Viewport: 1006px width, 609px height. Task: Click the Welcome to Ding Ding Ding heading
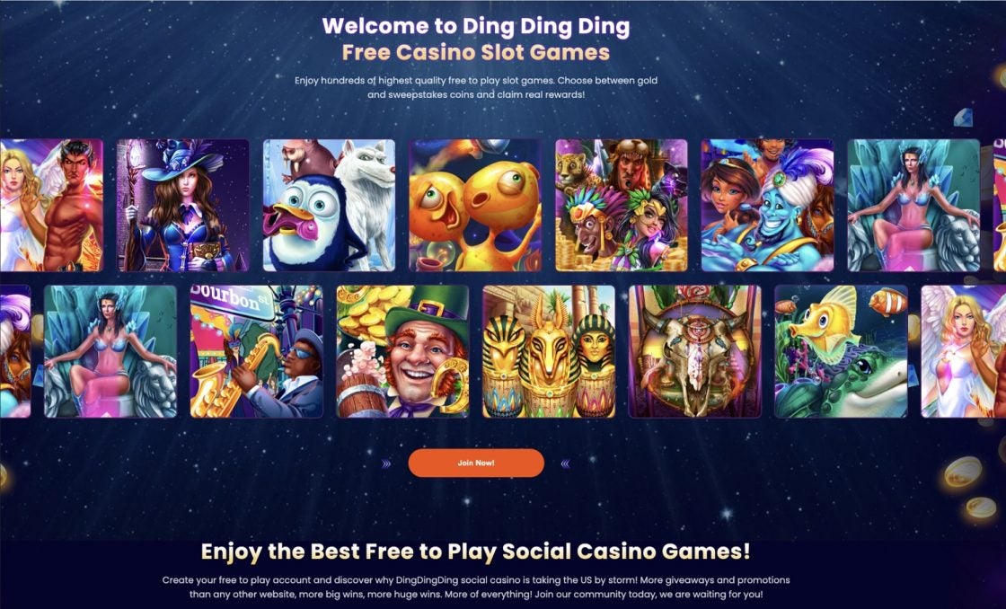(x=476, y=26)
